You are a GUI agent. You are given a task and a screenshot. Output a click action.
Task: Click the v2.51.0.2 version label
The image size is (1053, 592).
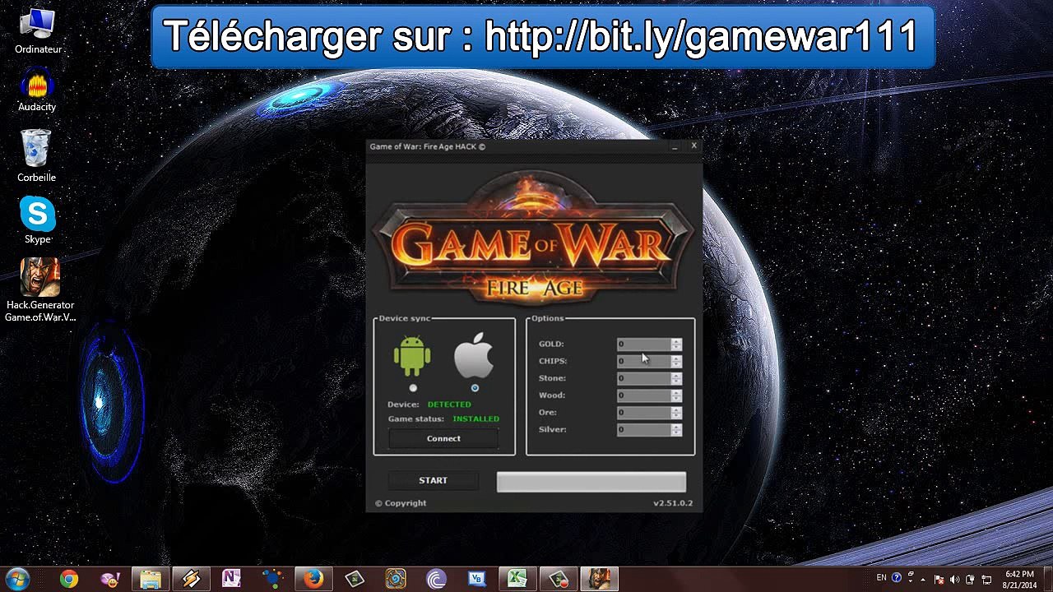tap(673, 503)
